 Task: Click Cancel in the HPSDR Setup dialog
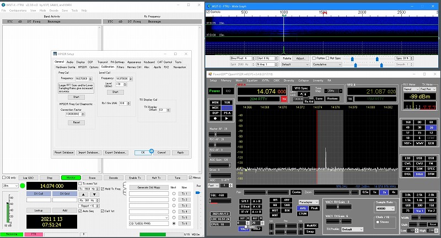(x=162, y=152)
